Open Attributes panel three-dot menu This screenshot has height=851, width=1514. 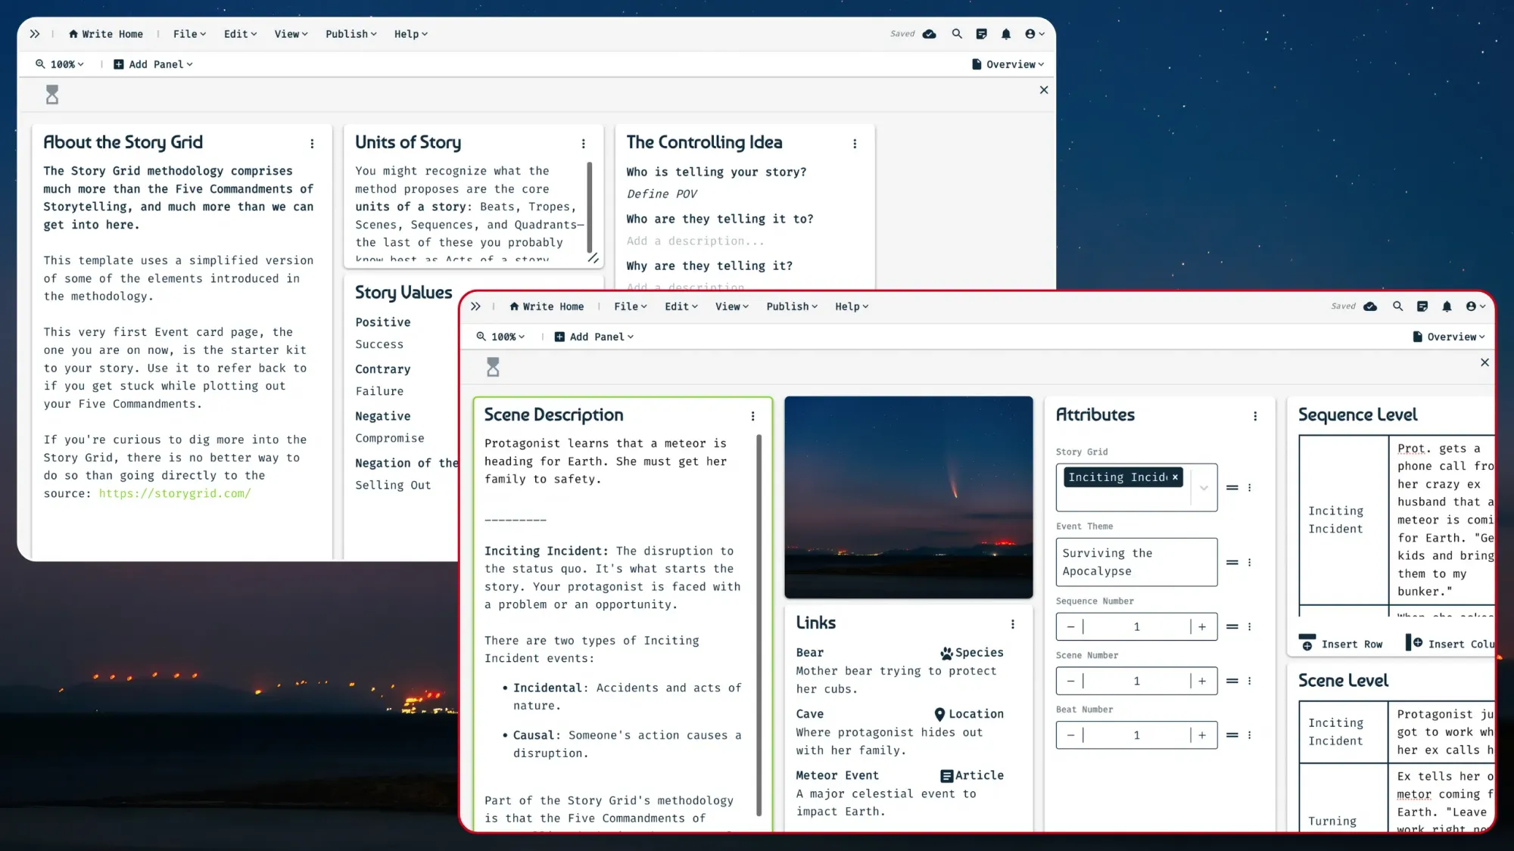1255,416
